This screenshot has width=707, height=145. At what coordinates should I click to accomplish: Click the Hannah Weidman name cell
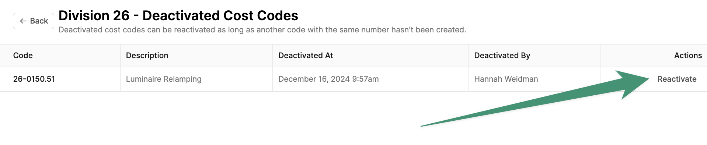pyautogui.click(x=506, y=79)
